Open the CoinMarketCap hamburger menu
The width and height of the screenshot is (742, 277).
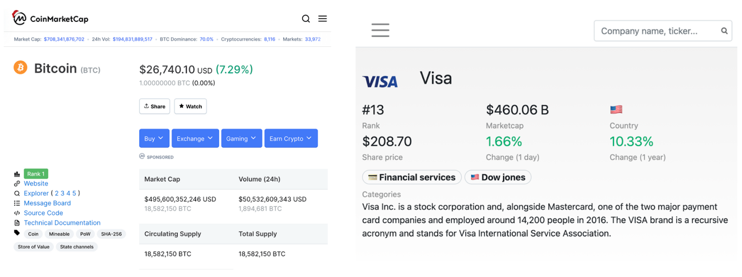[322, 19]
